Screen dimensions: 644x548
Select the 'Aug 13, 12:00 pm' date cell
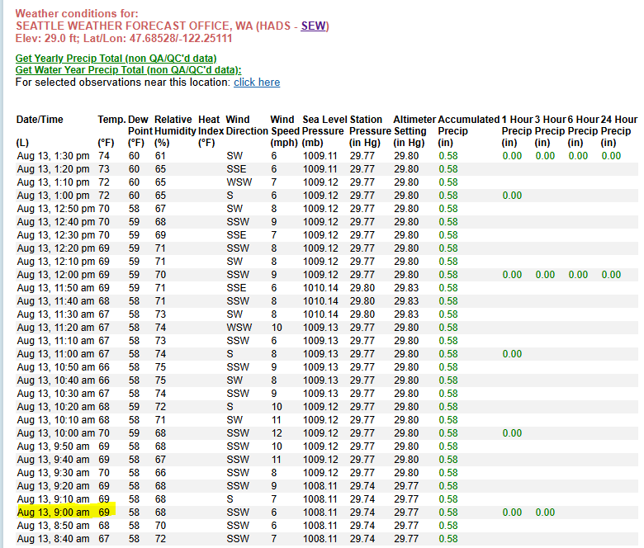click(x=55, y=275)
